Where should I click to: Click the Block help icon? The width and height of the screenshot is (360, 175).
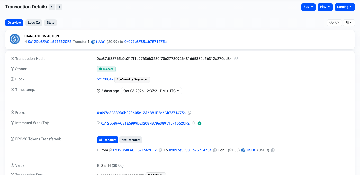coord(12,79)
